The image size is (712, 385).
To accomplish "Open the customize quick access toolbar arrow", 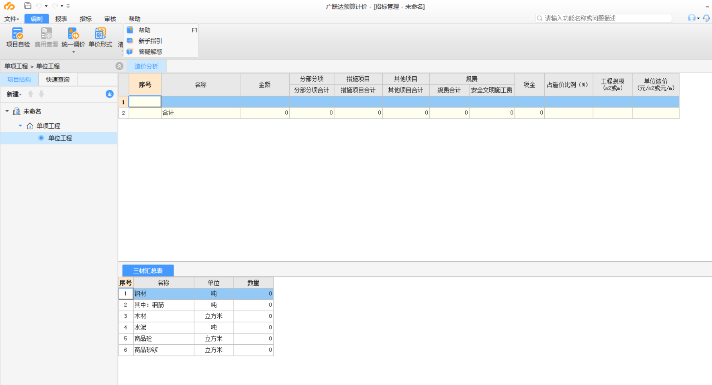I will click(68, 6).
